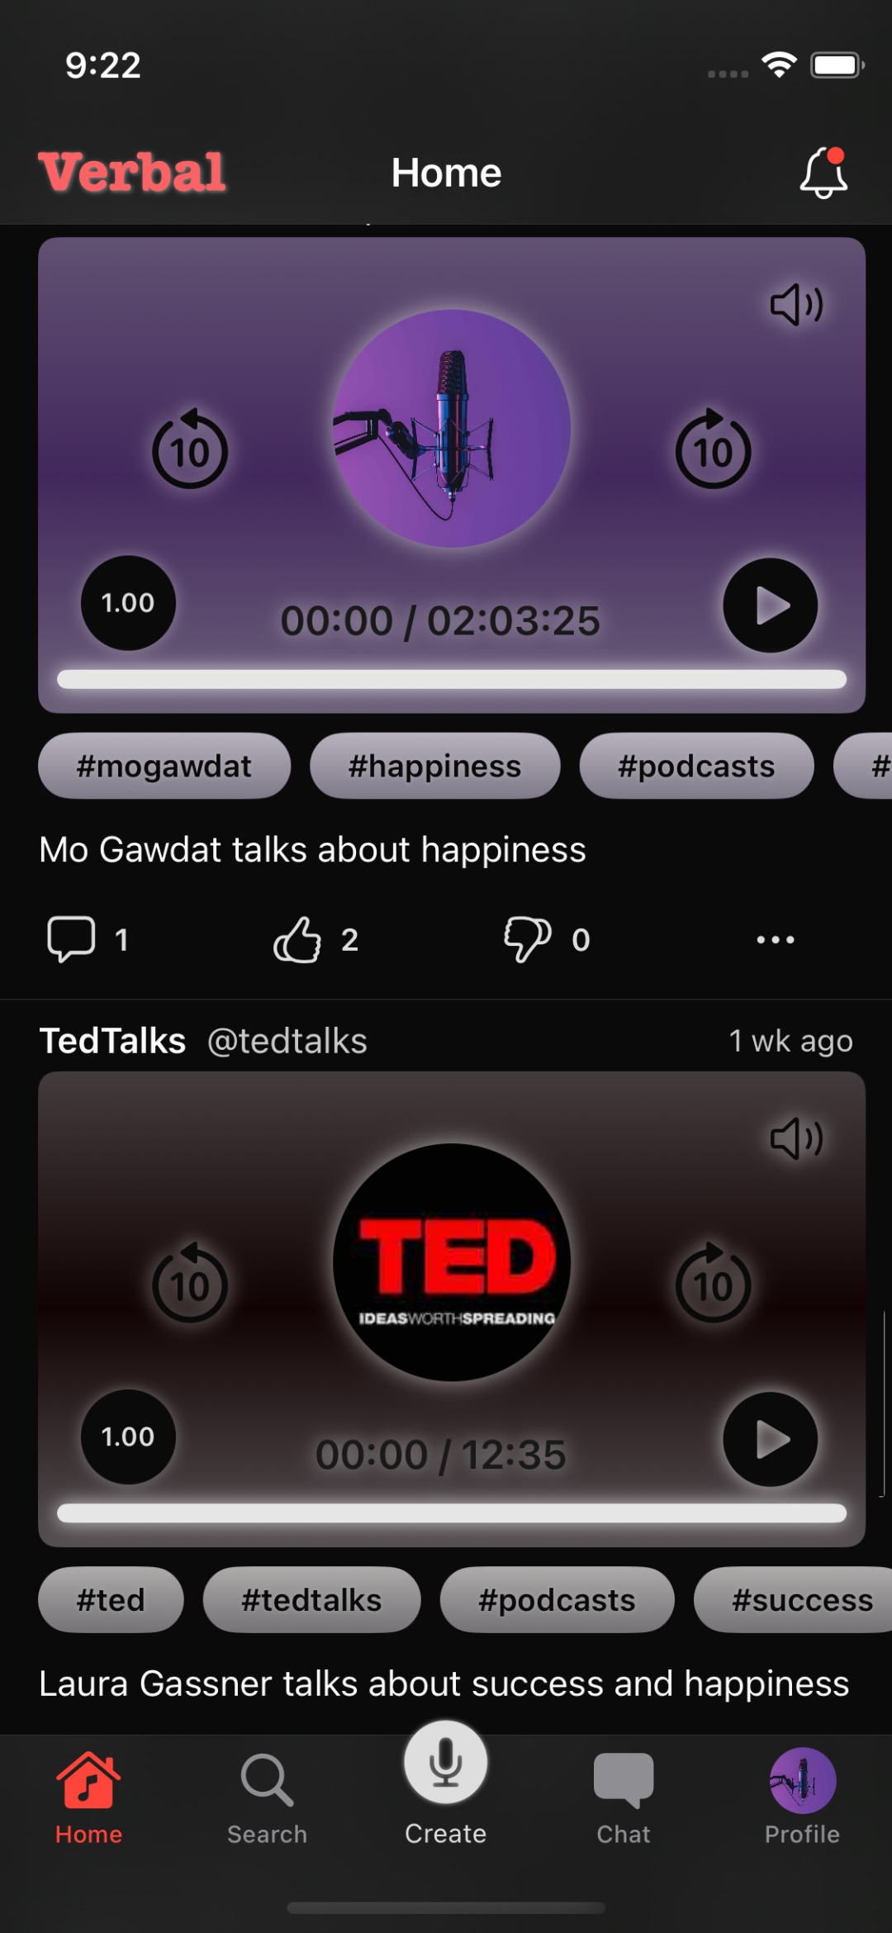The width and height of the screenshot is (892, 1933).
Task: Select the #ted hashtag
Action: tap(111, 1600)
